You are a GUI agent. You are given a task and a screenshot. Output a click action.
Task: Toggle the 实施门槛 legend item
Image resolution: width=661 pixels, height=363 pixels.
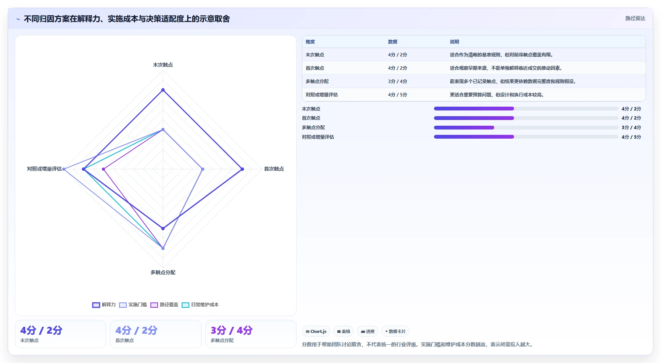click(133, 305)
